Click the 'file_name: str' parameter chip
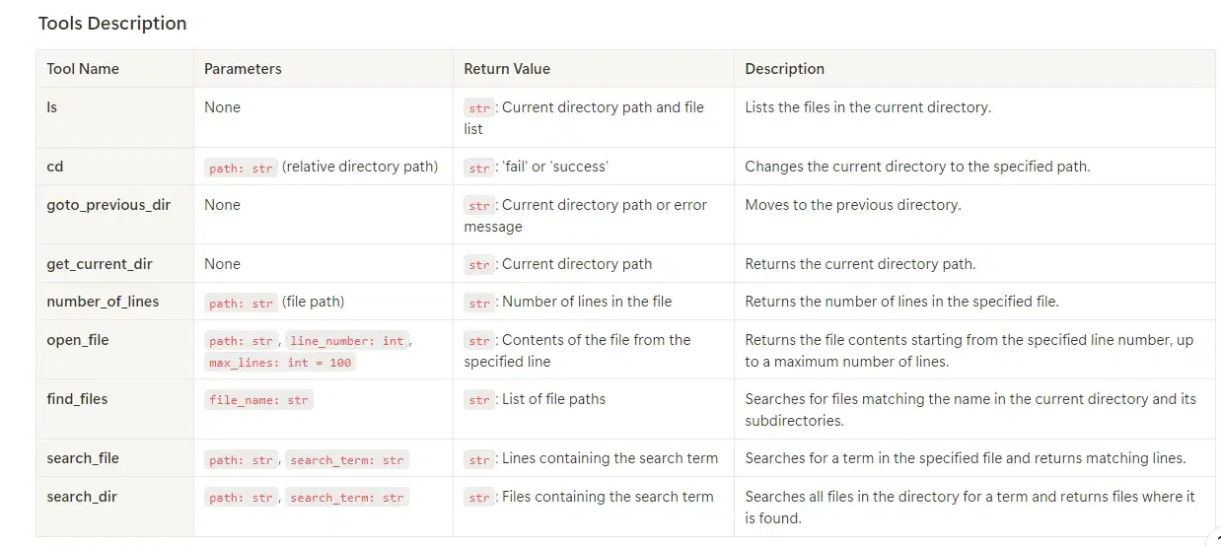The image size is (1221, 546). tap(260, 400)
